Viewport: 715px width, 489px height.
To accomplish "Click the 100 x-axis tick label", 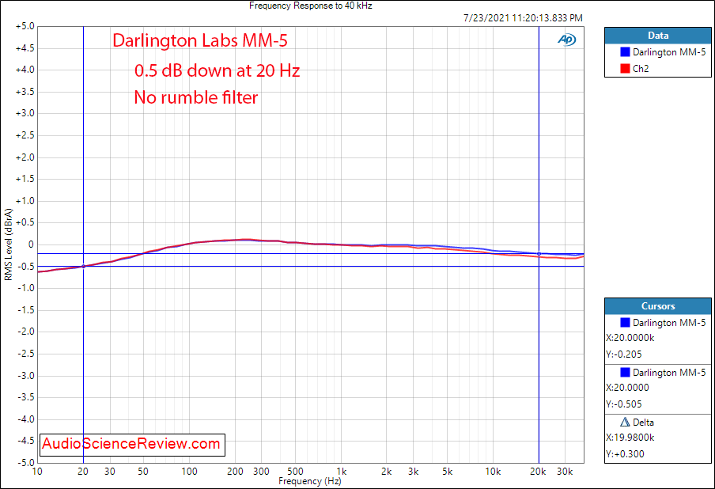I will click(x=189, y=472).
